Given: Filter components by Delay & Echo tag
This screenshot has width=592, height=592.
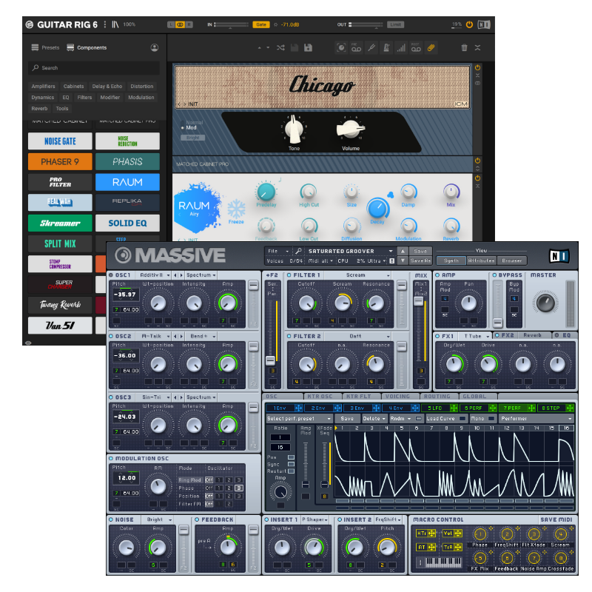Looking at the screenshot, I should tap(107, 87).
